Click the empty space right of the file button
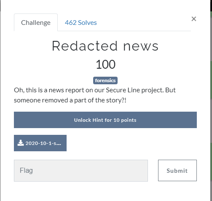 (x=131, y=143)
